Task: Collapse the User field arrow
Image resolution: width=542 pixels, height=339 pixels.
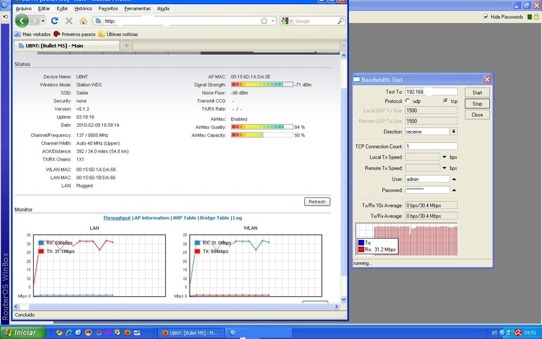Action: click(x=453, y=179)
